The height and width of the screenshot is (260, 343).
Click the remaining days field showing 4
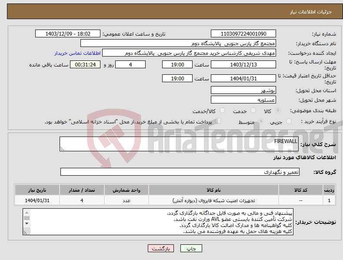(x=130, y=64)
